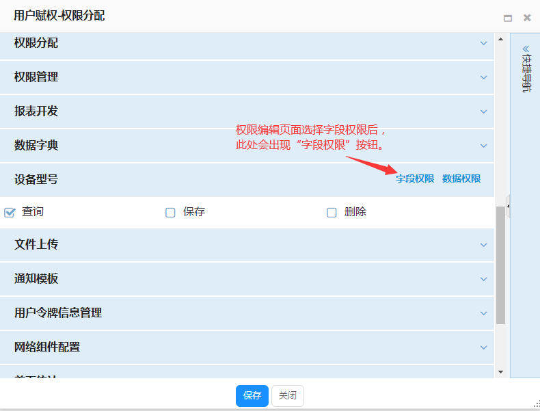Image resolution: width=540 pixels, height=411 pixels.
Task: Open the 用户令牌信息管理 section header
Action: click(x=246, y=313)
